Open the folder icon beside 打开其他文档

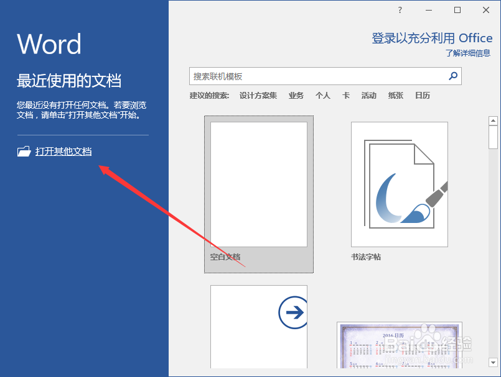click(24, 151)
